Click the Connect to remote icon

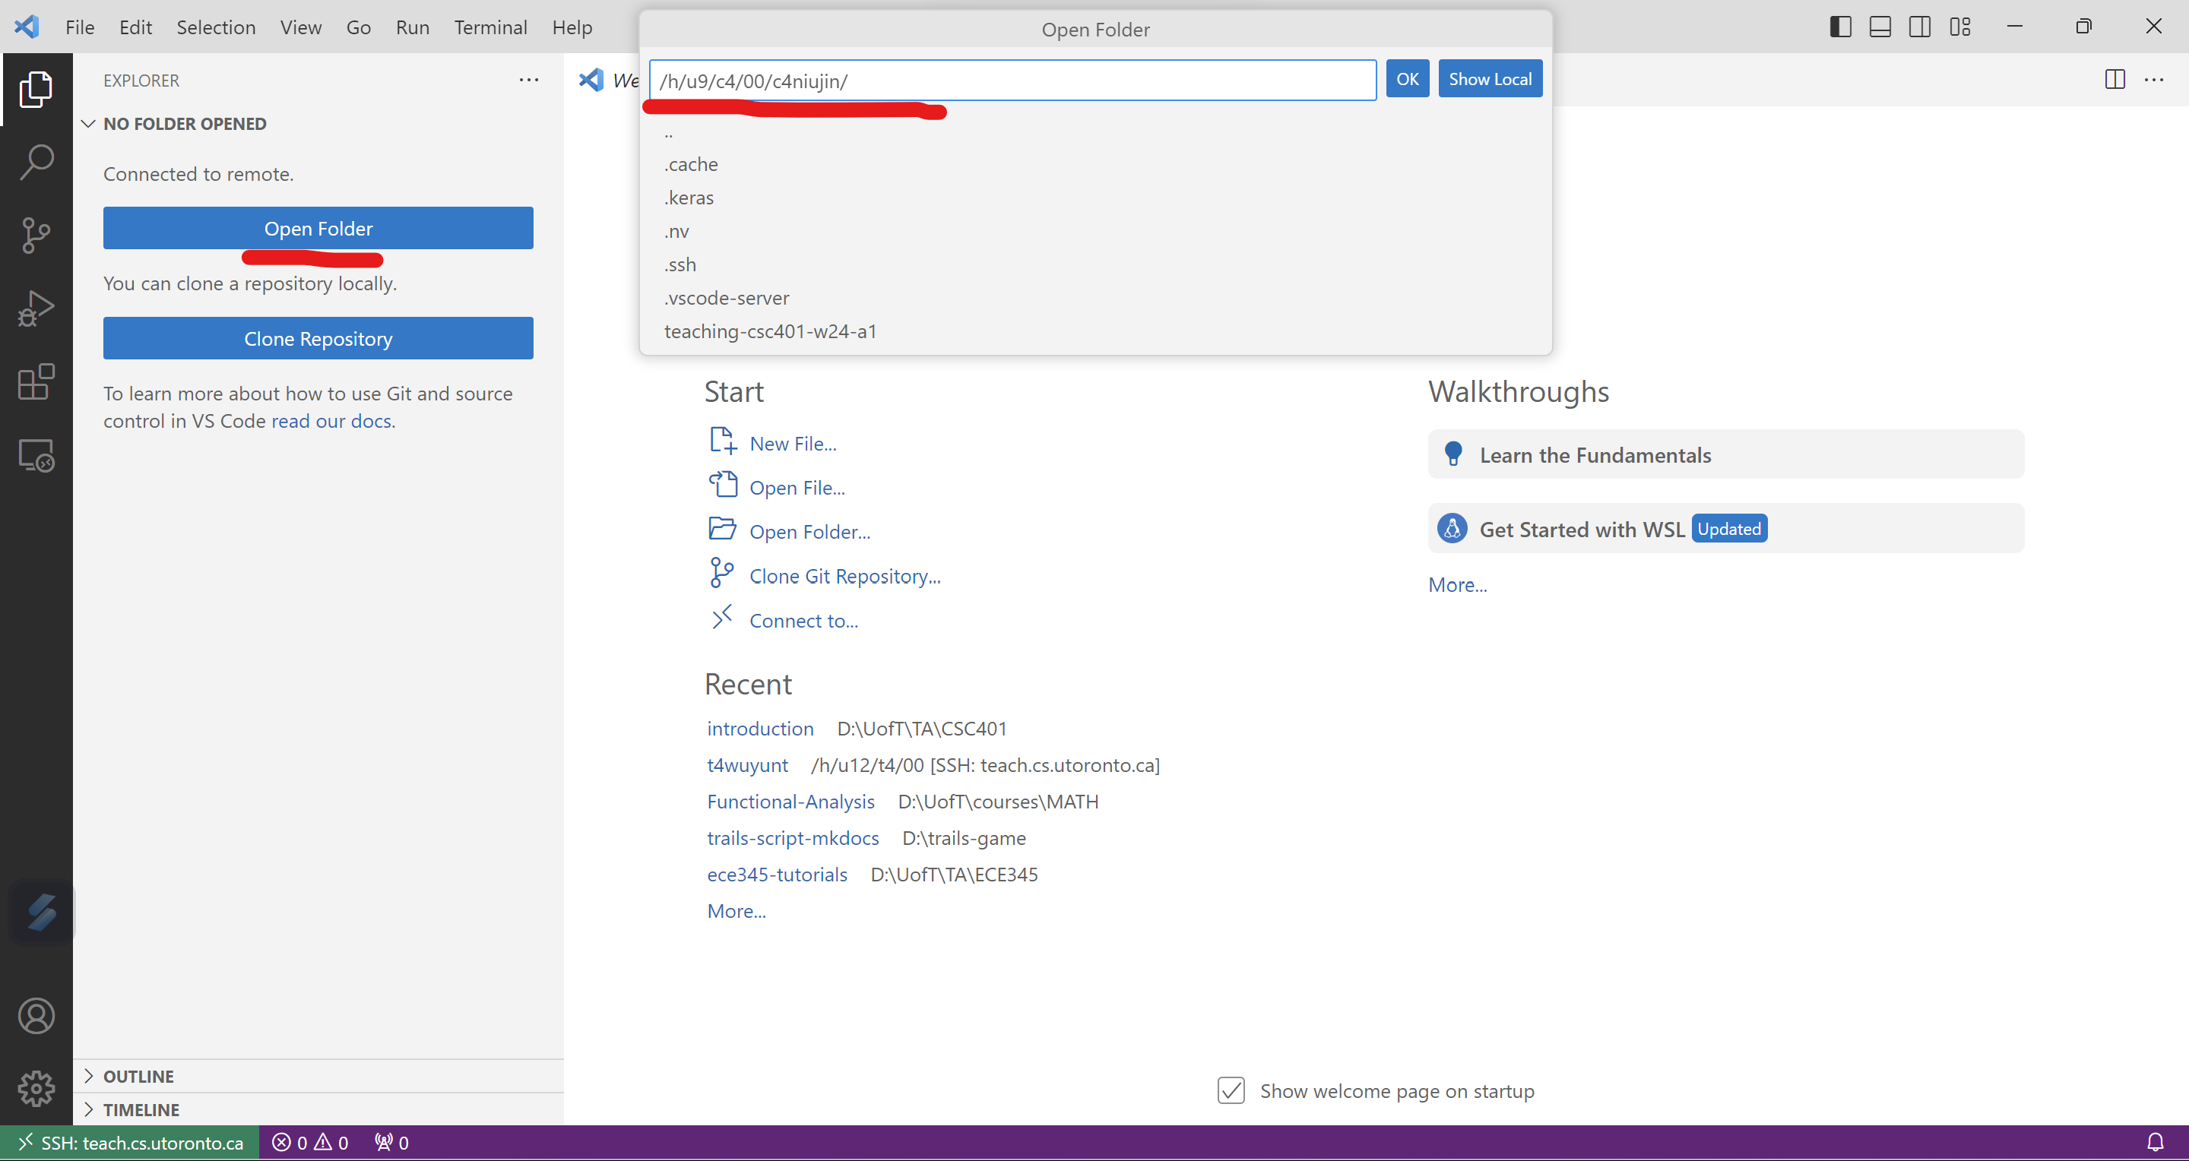pyautogui.click(x=722, y=618)
